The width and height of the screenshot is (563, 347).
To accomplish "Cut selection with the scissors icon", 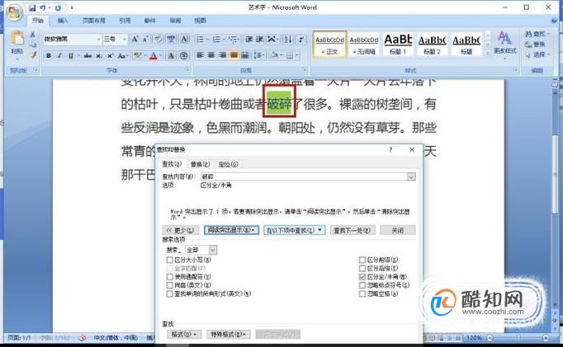I will click(33, 35).
